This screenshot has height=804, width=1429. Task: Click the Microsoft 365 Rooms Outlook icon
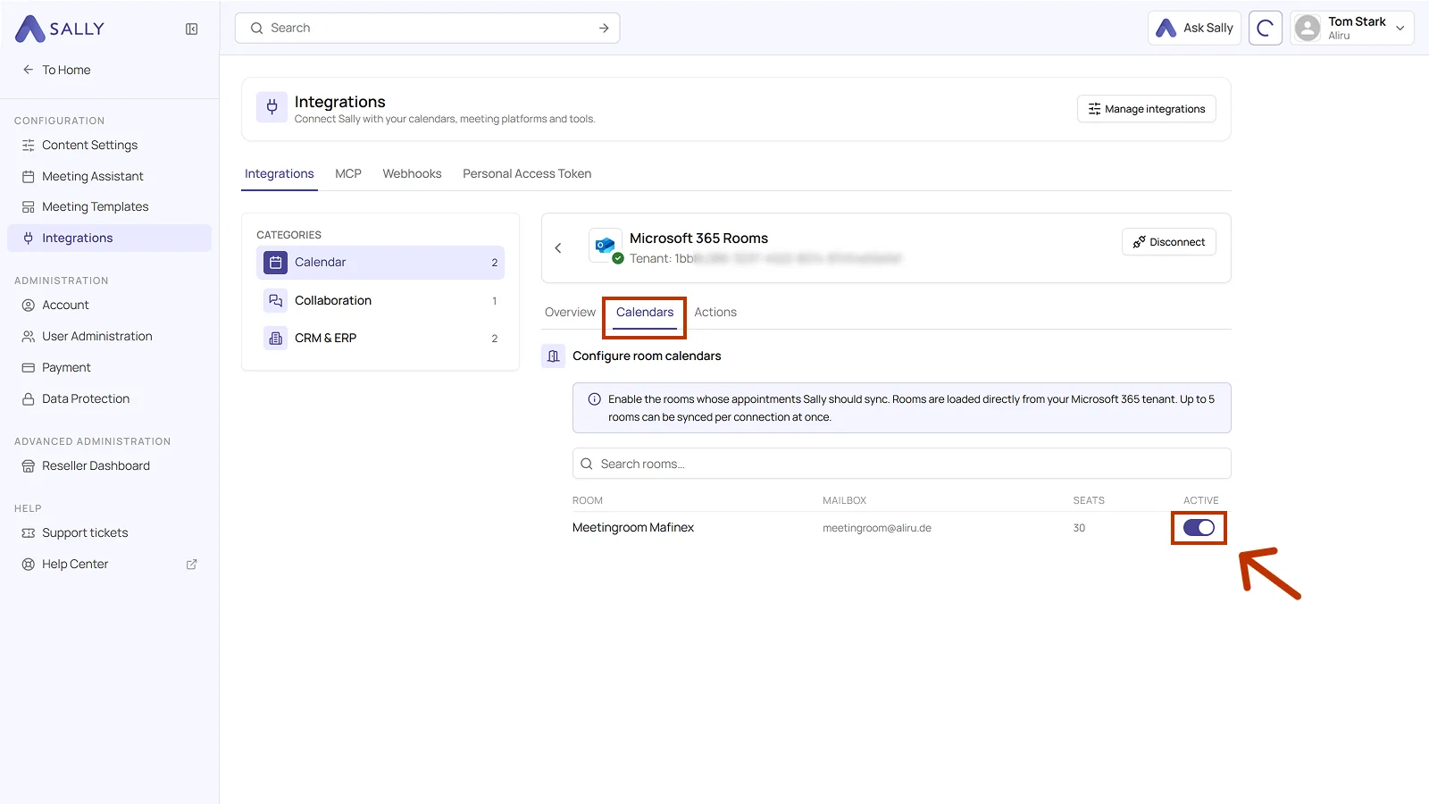(x=606, y=245)
